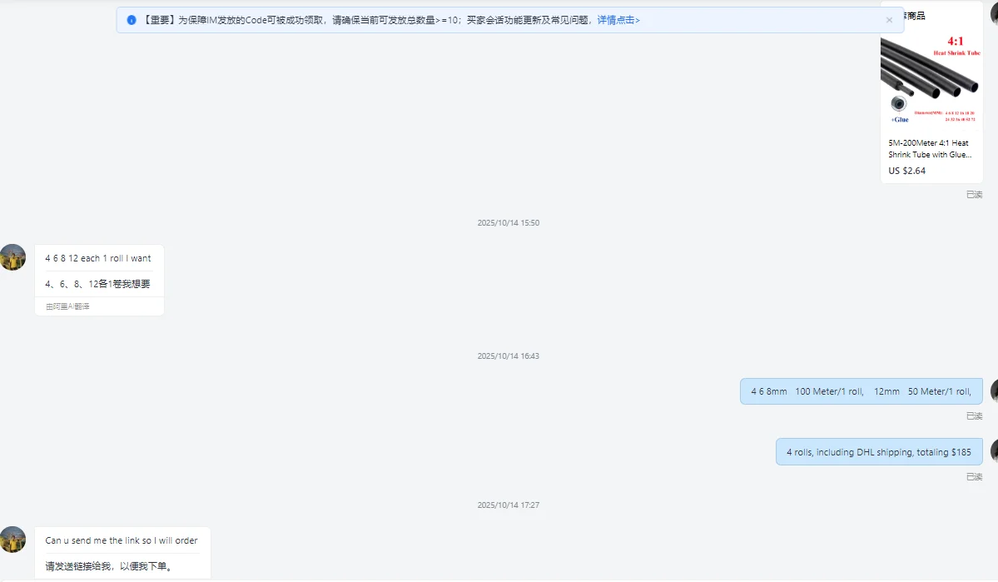Open the heat shrink tube product image
The image size is (998, 582).
[931, 81]
